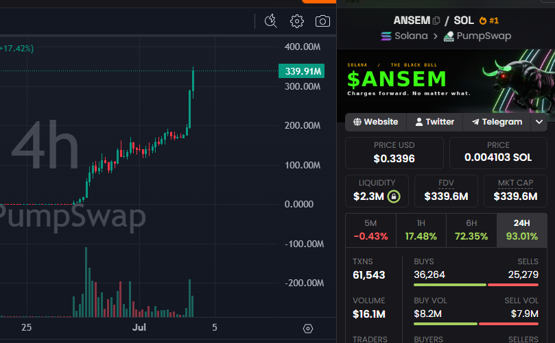Click the -200.00M price axis label
Viewport: 555px width, 343px height.
304,283
